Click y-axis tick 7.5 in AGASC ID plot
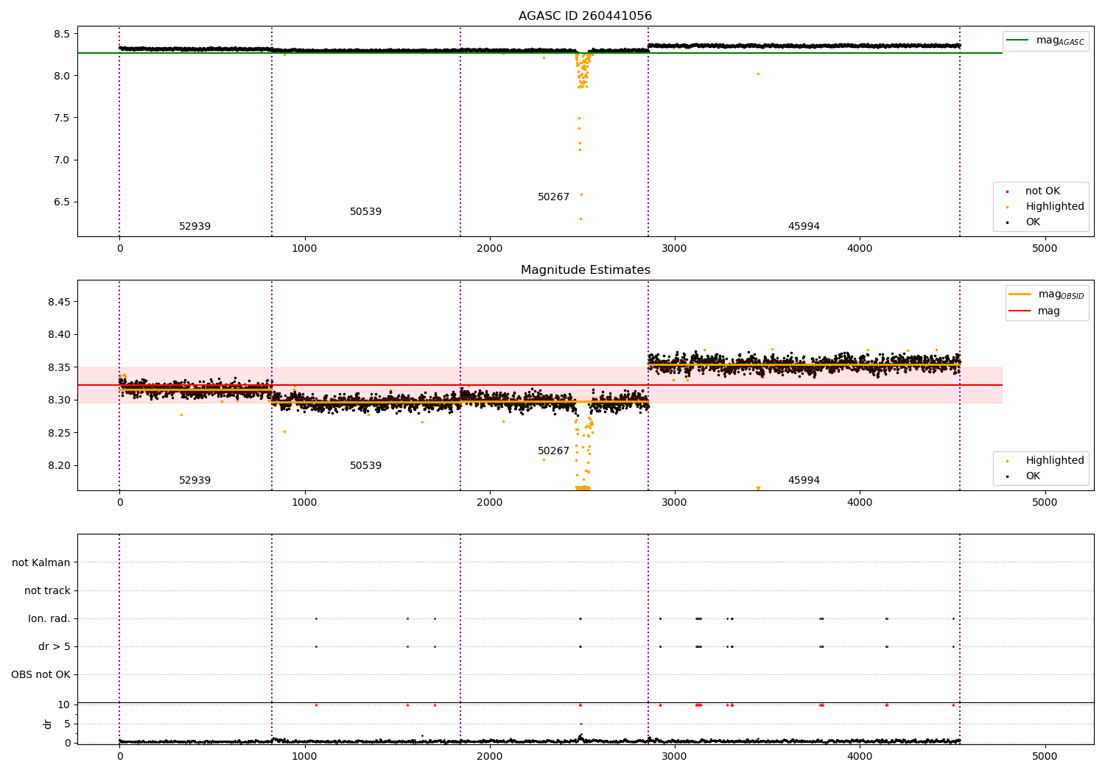Viewport: 1105px width, 773px height. [x=62, y=118]
